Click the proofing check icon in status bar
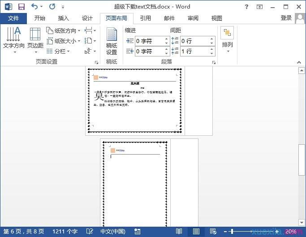This screenshot has height=237, width=306. [89, 232]
